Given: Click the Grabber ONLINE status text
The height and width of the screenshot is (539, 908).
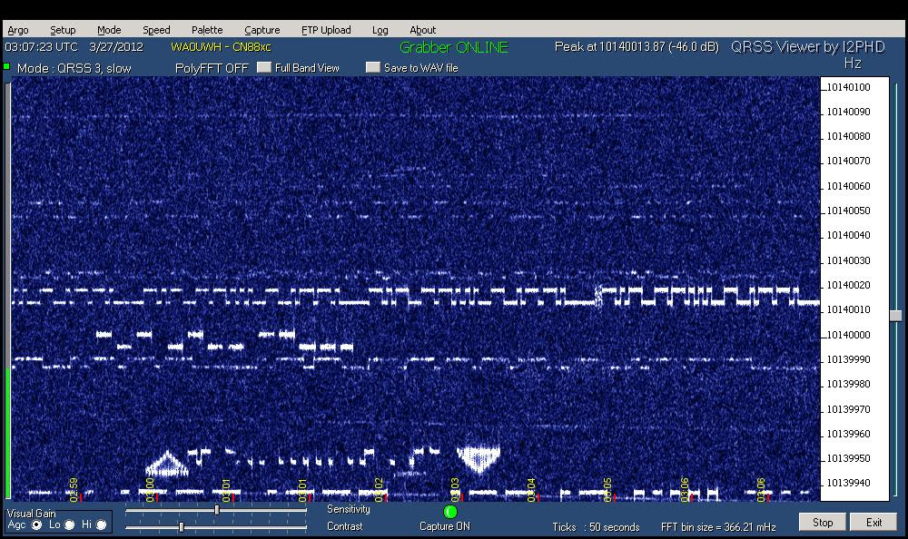Looking at the screenshot, I should 453,47.
